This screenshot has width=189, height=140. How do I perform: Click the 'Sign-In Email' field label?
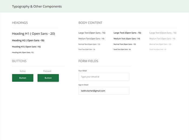(83, 85)
